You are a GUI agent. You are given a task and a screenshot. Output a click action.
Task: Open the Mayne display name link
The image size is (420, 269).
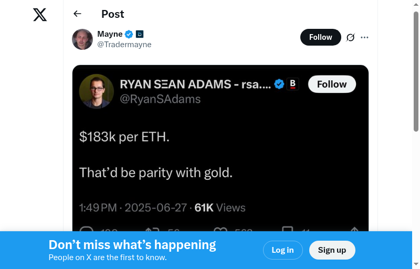110,35
